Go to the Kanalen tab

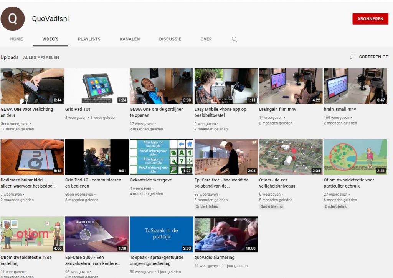[x=130, y=39]
